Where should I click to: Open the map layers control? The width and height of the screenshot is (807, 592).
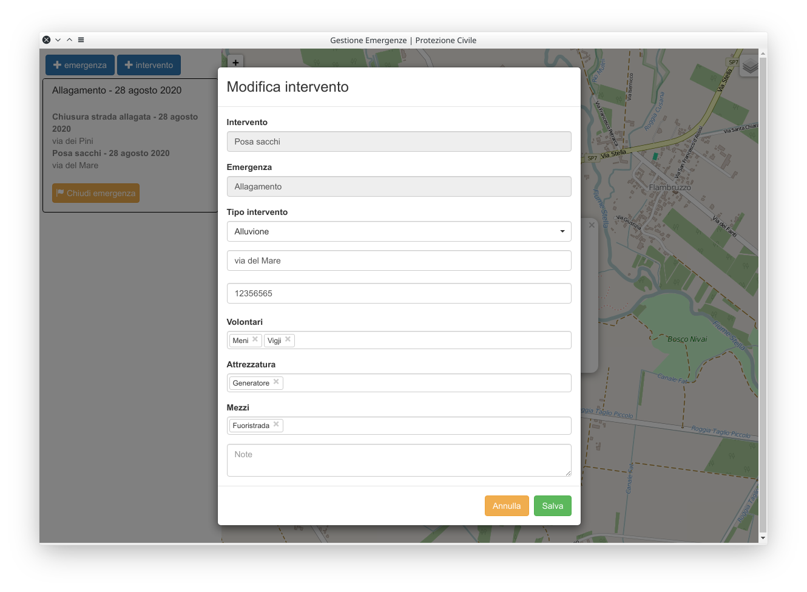coord(750,66)
